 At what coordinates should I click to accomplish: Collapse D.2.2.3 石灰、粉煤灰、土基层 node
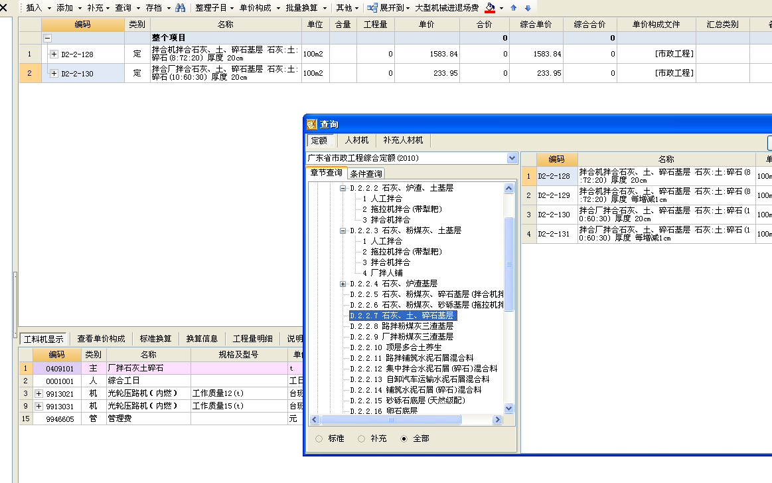[x=343, y=231]
